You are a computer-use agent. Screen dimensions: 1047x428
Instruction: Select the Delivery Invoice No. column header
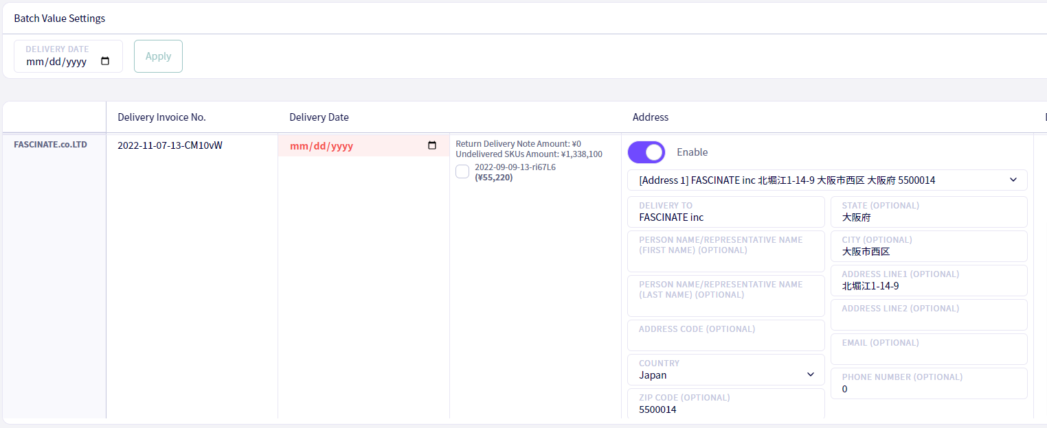click(161, 117)
